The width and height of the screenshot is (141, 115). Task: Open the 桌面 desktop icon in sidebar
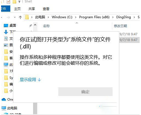coord(6,26)
